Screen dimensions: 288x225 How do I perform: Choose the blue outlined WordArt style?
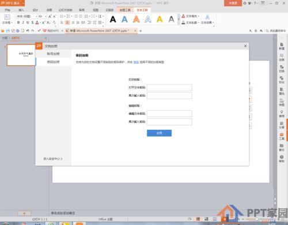[148, 19]
